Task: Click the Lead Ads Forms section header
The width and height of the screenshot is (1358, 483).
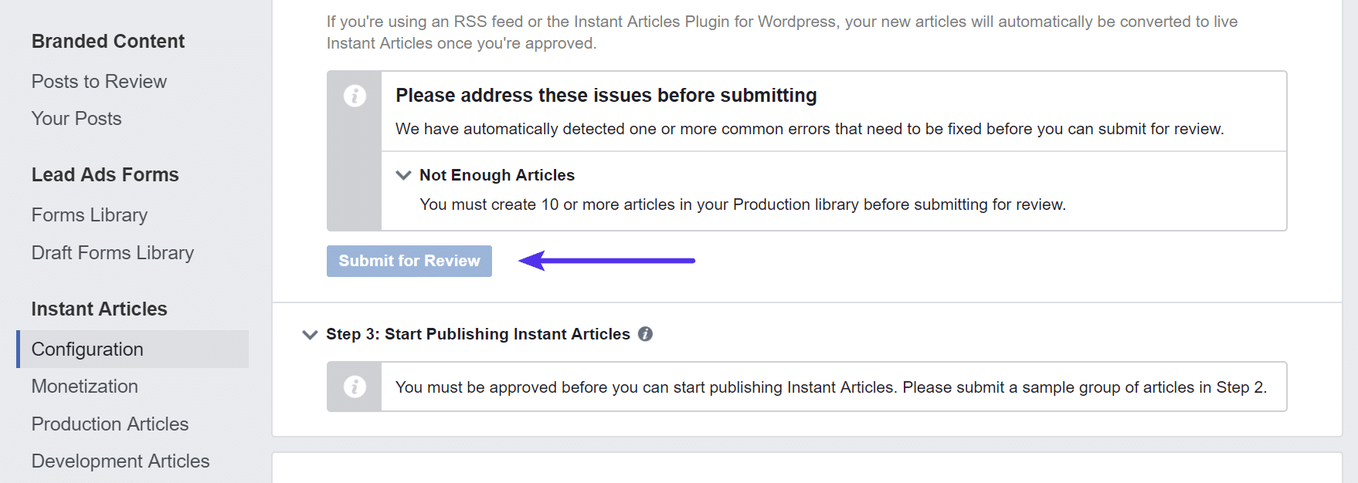Action: (x=105, y=175)
